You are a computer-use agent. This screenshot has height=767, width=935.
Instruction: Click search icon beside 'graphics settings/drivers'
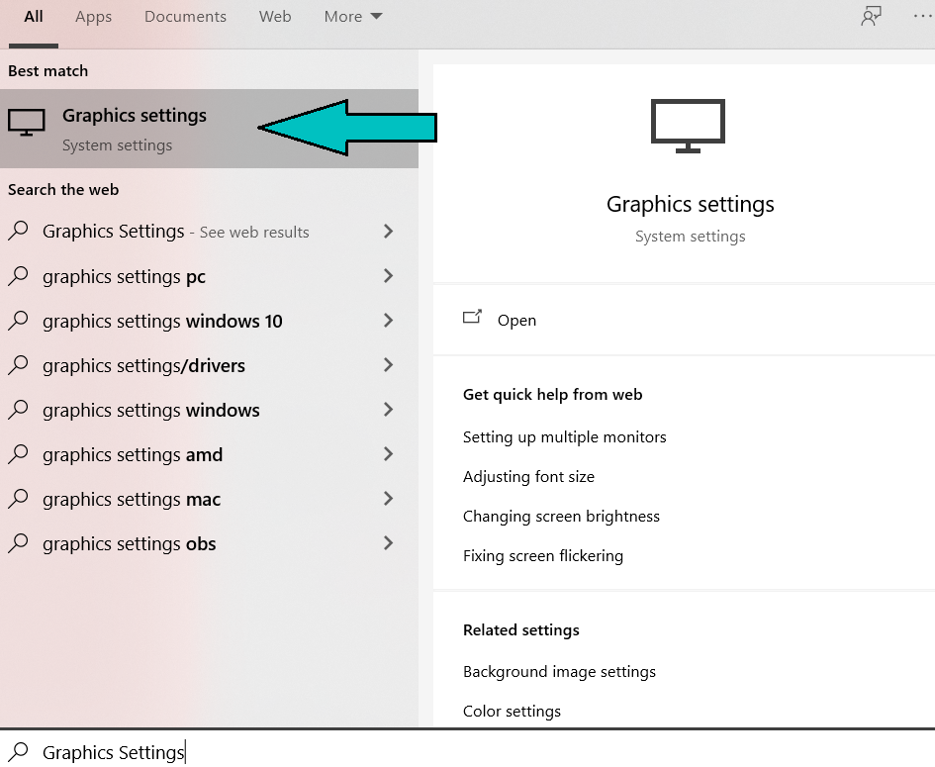pos(19,365)
